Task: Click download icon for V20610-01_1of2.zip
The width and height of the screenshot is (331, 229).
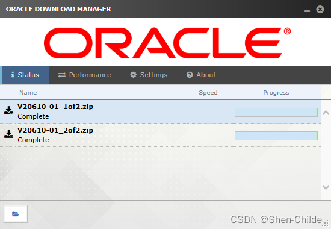Action: tap(8, 111)
